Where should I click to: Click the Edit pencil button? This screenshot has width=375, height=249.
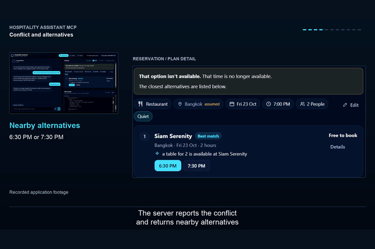click(x=351, y=105)
